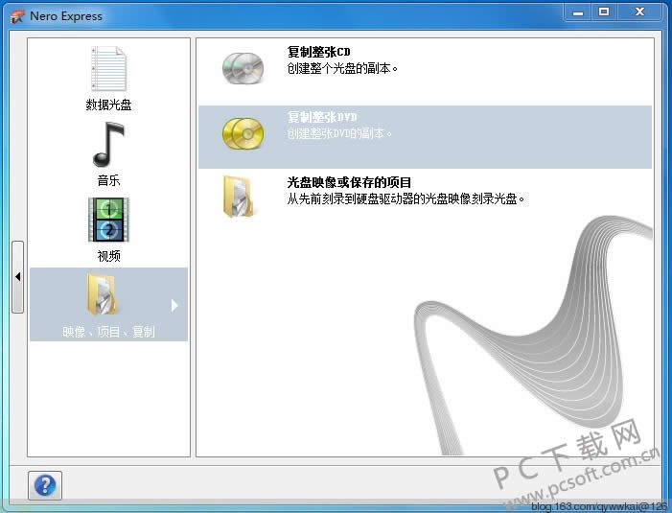Choose the 视频 film strip icon
672x513 pixels.
pos(108,221)
